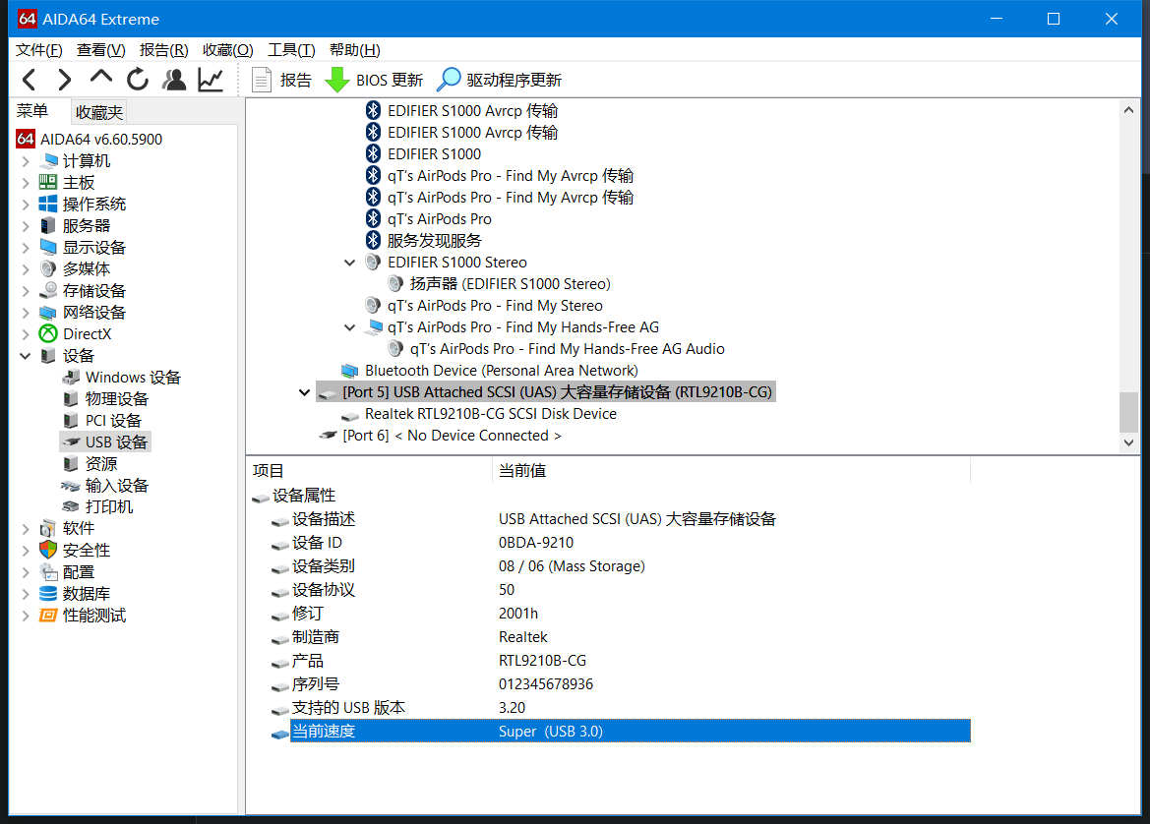The height and width of the screenshot is (824, 1150).
Task: Click the 软件 software icon
Action: (48, 529)
